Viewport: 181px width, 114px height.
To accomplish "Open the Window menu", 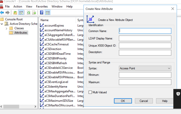I will pos(57,6).
